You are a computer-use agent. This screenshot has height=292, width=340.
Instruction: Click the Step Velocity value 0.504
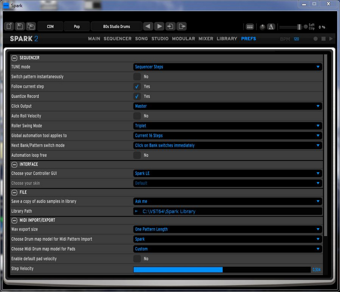pyautogui.click(x=316, y=270)
